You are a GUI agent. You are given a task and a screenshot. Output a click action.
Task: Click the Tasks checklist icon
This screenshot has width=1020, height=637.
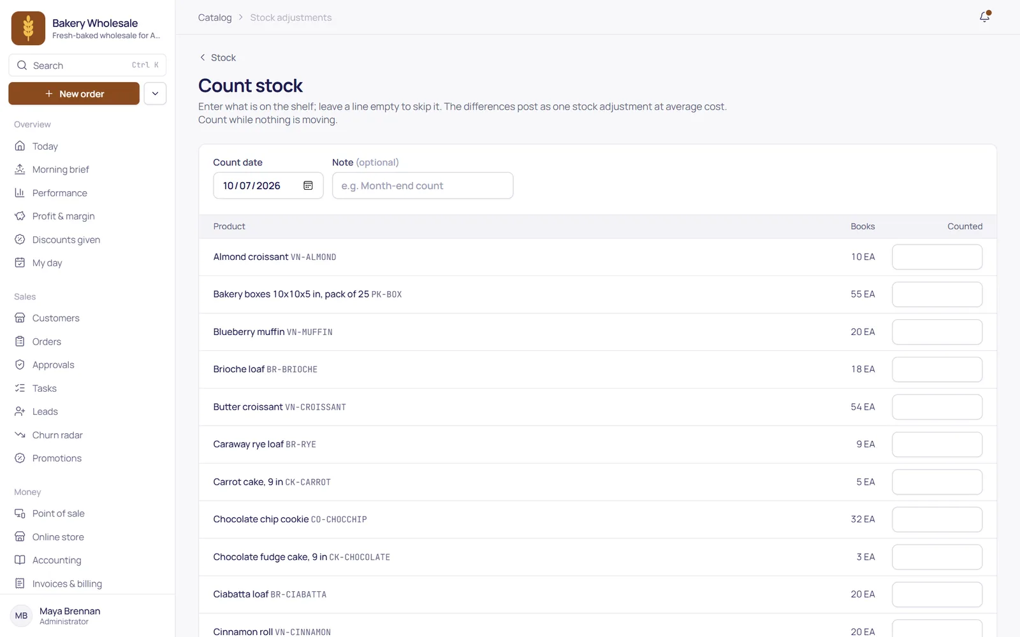20,388
